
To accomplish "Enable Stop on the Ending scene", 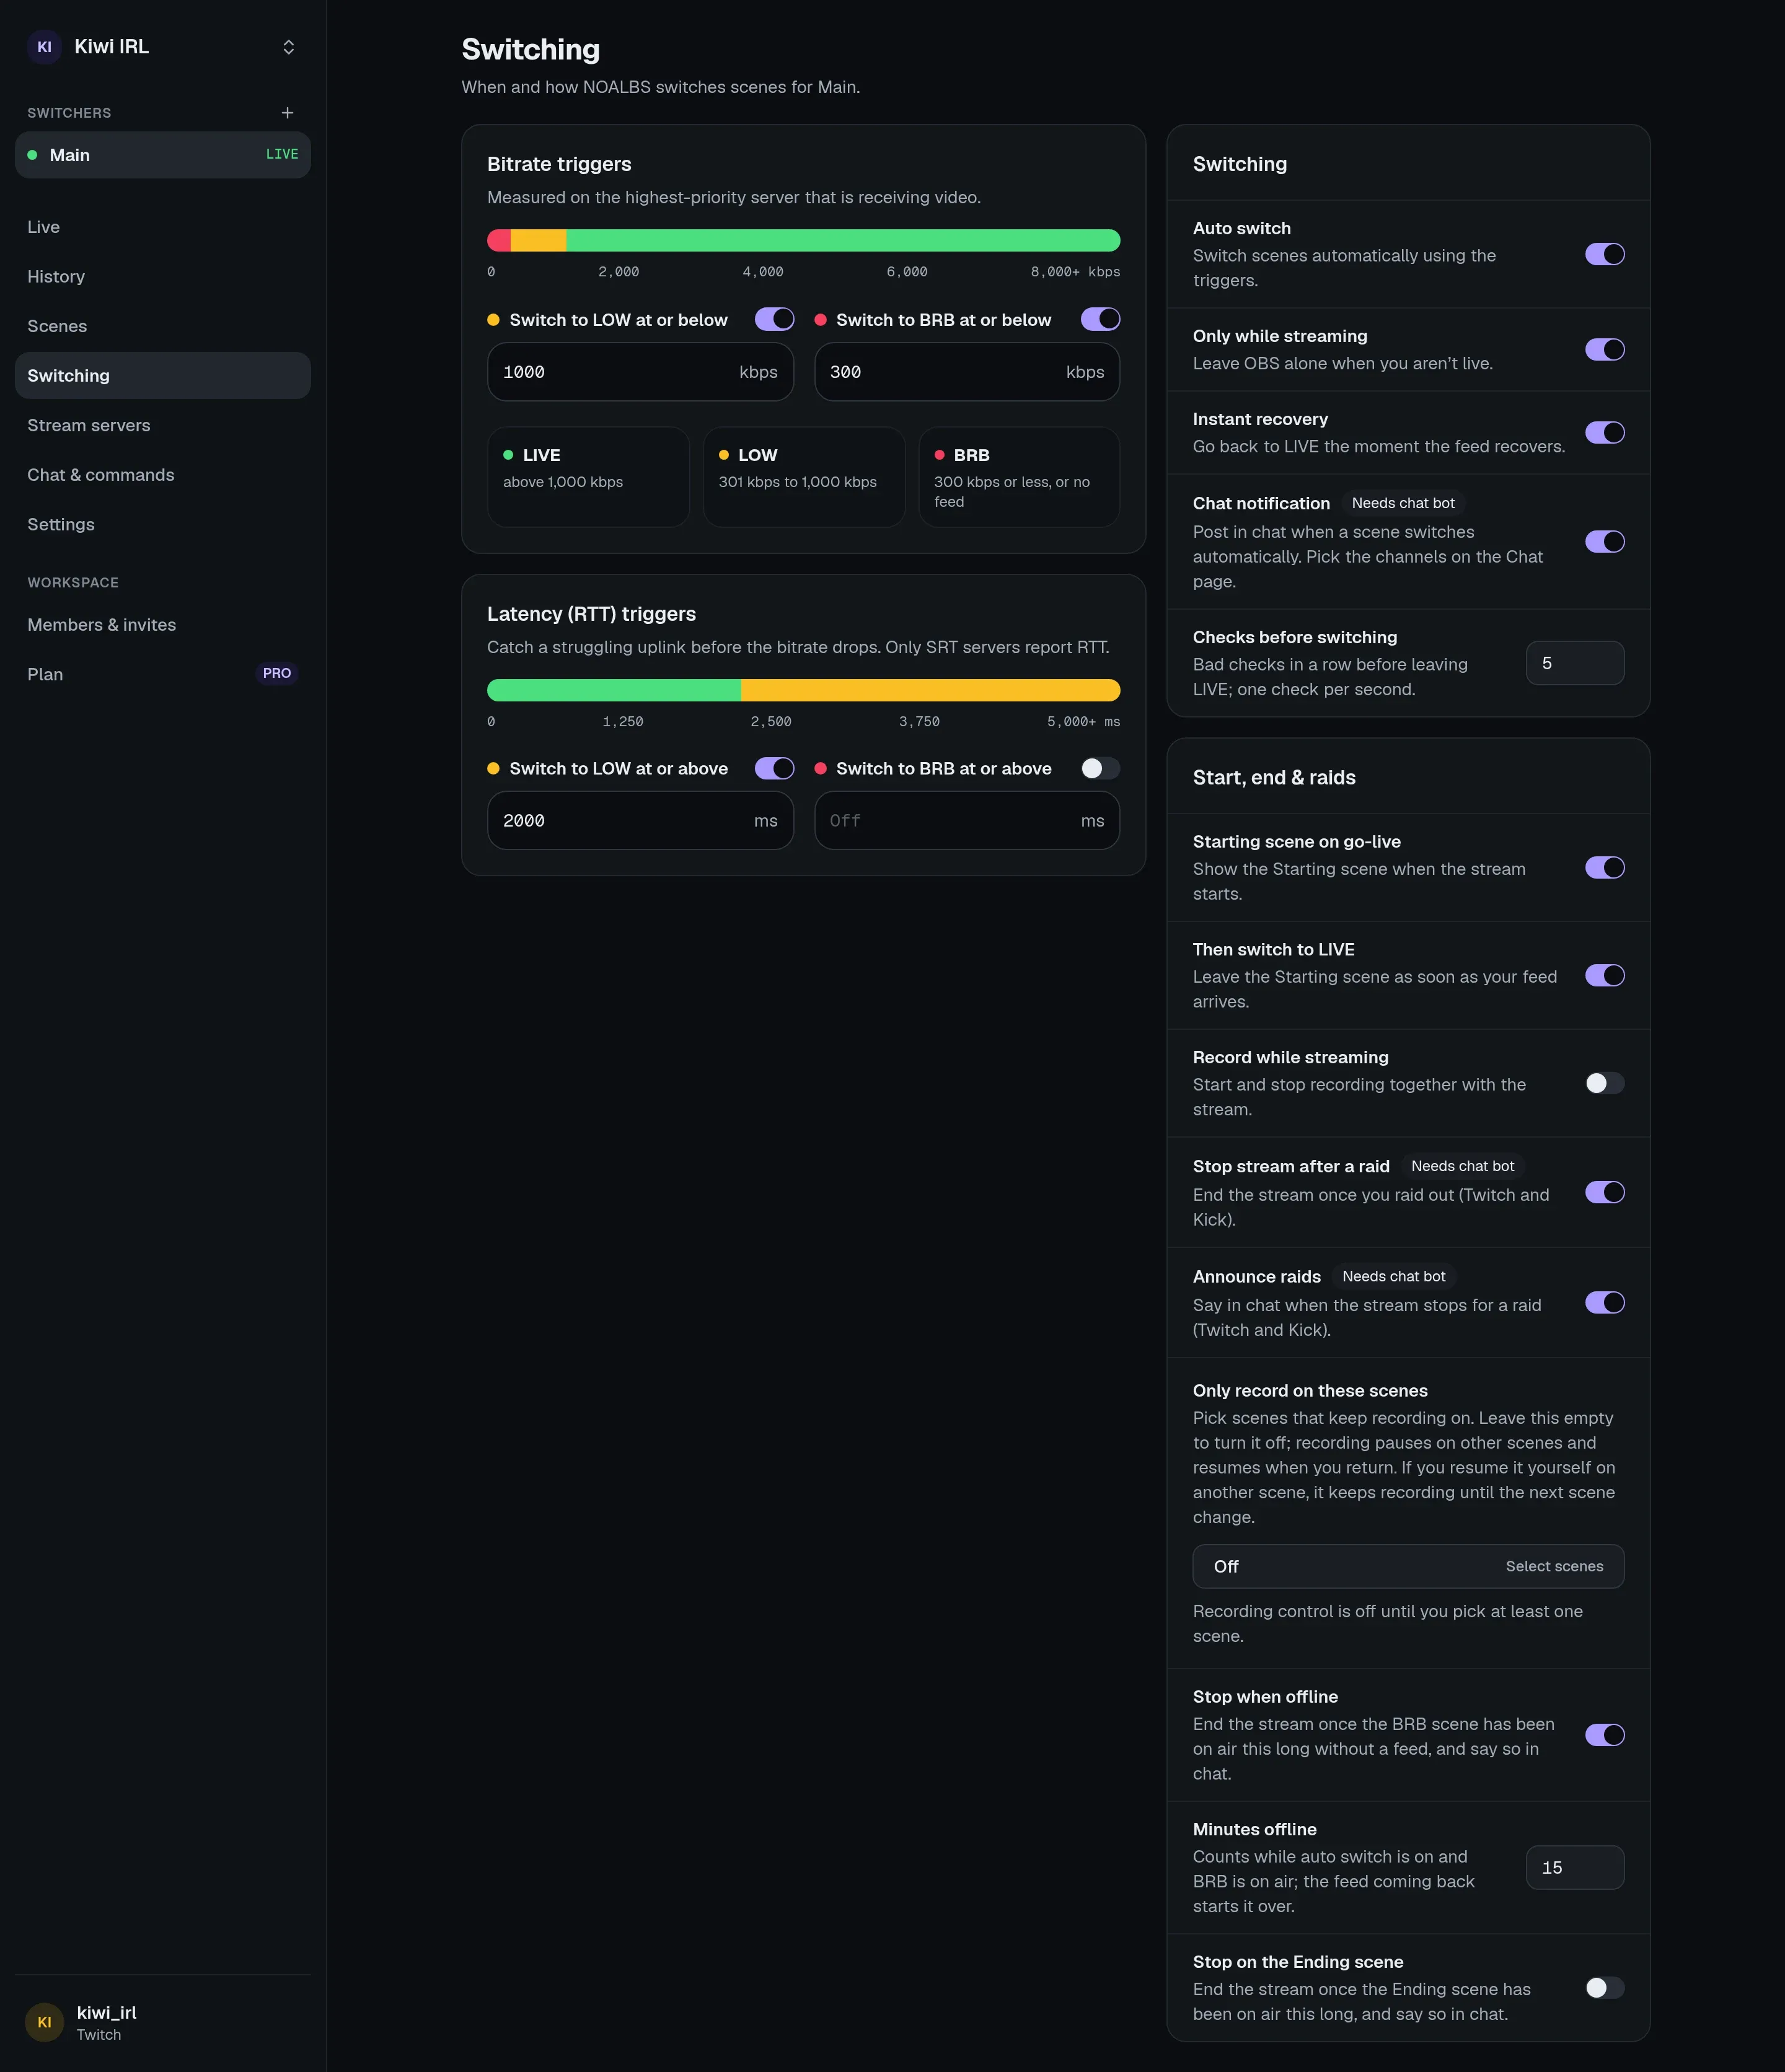I will coord(1604,1987).
